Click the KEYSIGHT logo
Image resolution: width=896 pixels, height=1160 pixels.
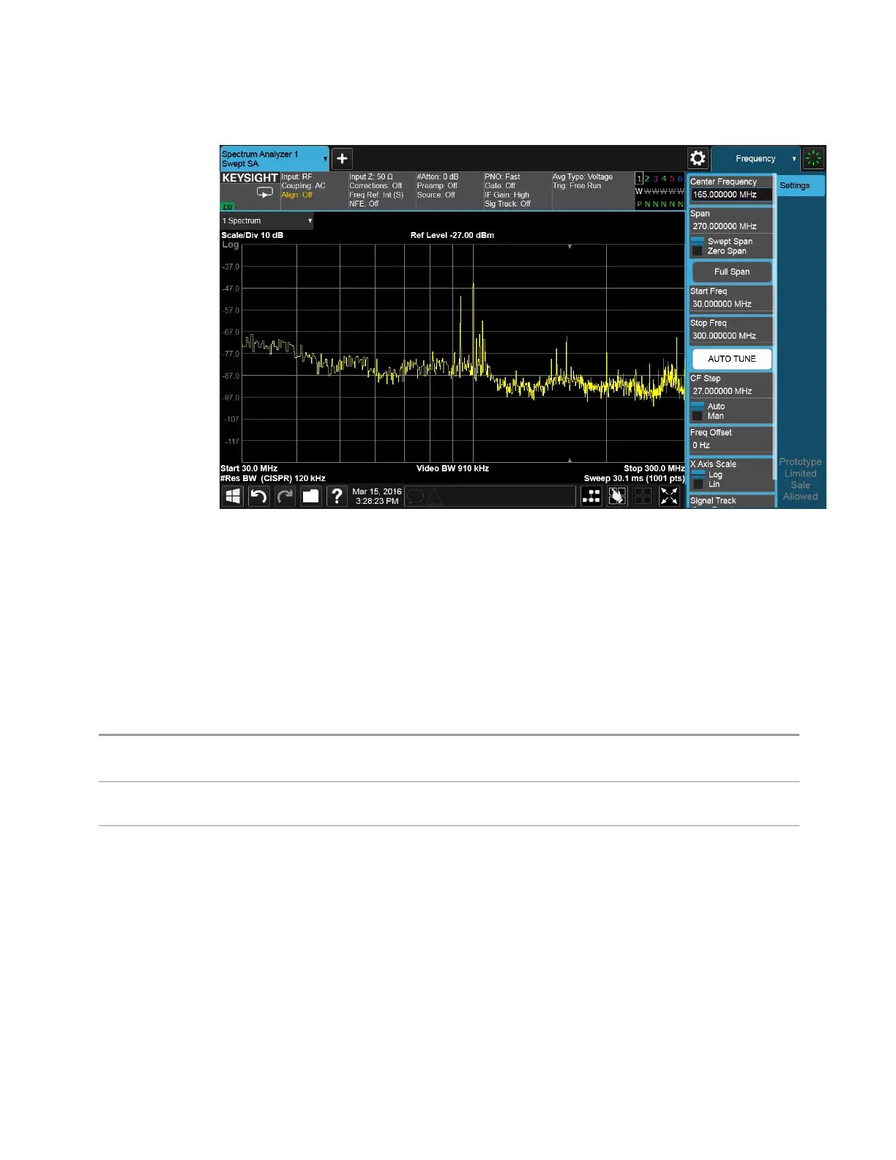250,178
